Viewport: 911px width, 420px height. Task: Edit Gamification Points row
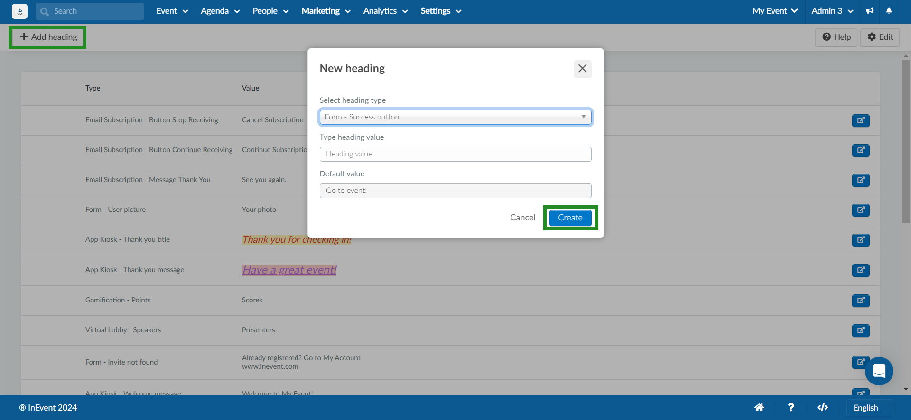861,301
